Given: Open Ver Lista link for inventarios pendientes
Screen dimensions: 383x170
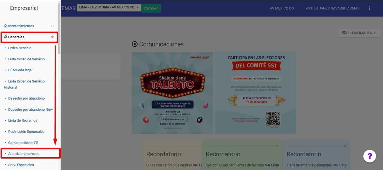Looking at the screenshot, I should [x=339, y=165].
